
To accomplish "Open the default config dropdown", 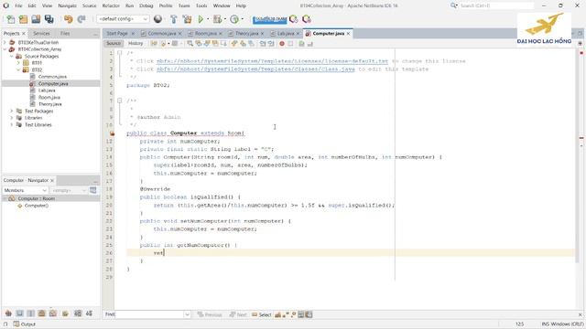I will [123, 19].
